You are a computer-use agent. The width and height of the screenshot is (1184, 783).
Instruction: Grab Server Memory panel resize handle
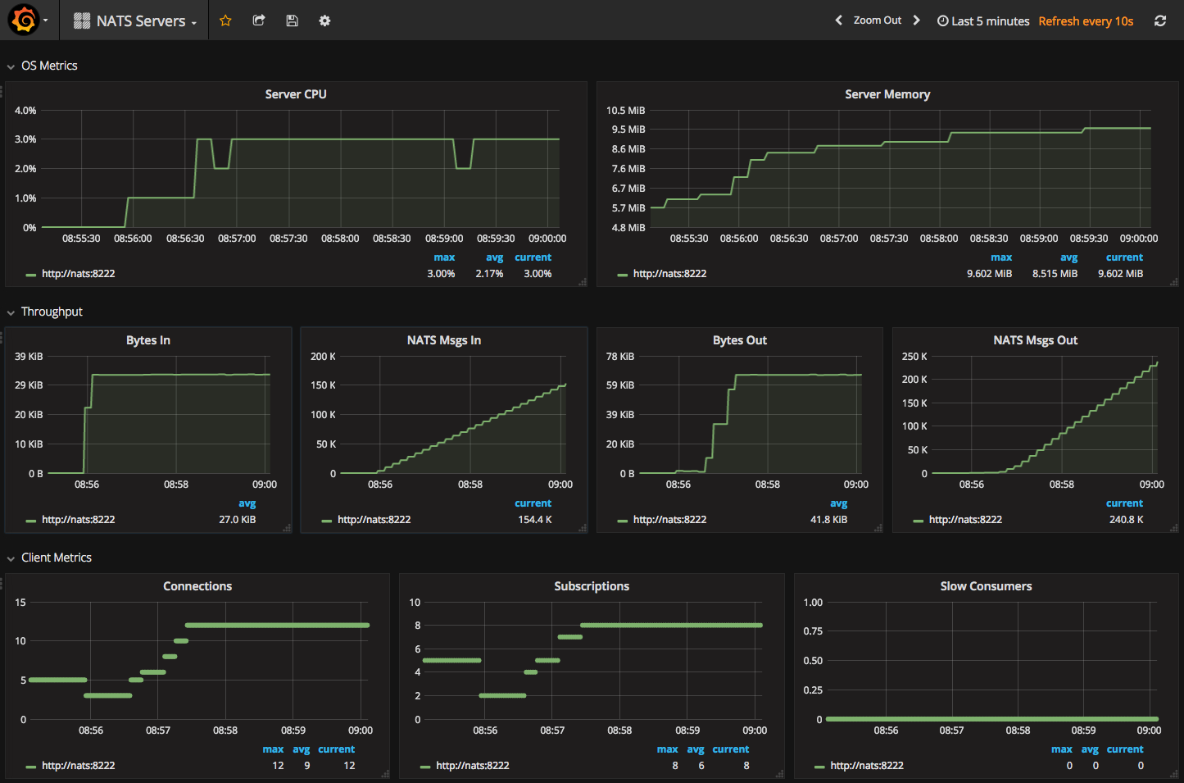tap(1174, 282)
